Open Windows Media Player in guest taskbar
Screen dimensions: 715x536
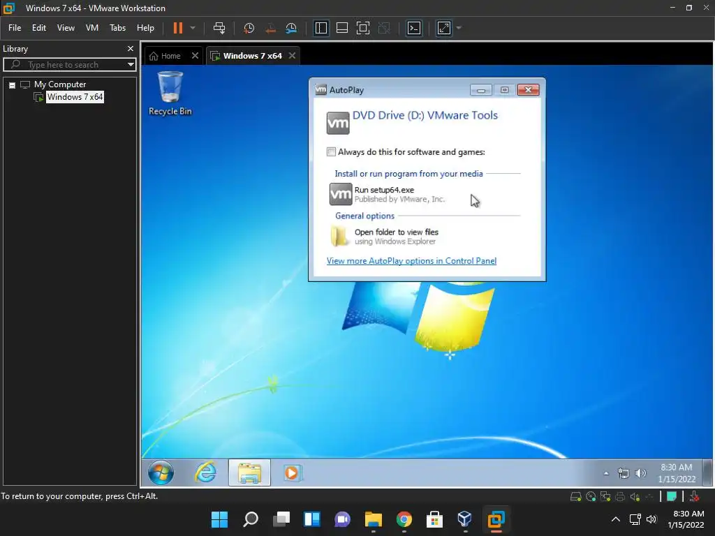pyautogui.click(x=292, y=472)
